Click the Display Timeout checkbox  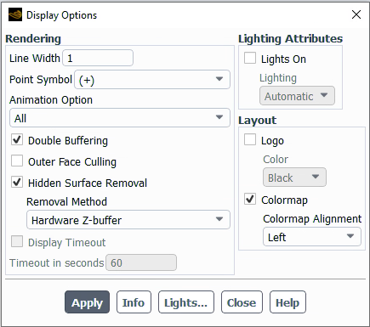click(17, 242)
